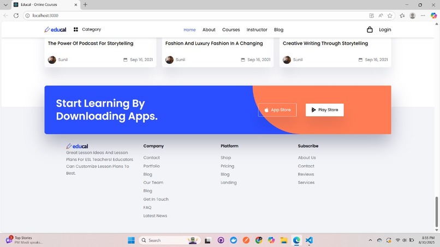Open Creative Writing Through Storytelling post
This screenshot has height=247, width=440.
click(325, 43)
